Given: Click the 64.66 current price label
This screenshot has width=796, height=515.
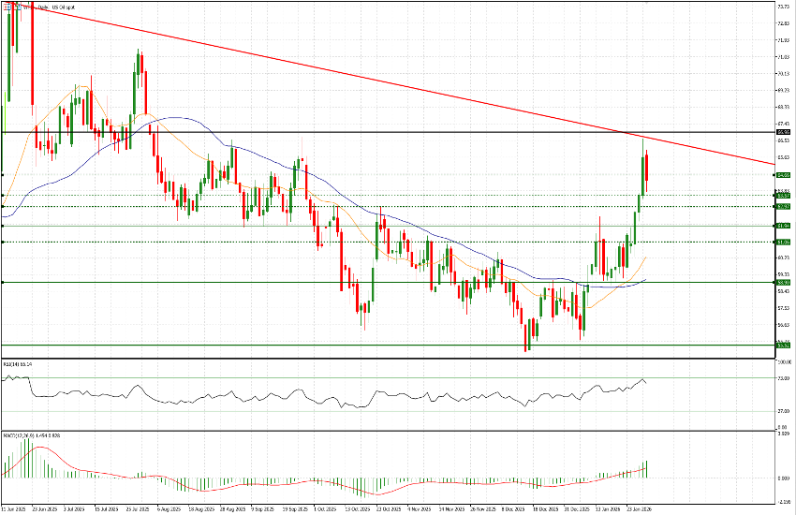Looking at the screenshot, I should coord(784,175).
